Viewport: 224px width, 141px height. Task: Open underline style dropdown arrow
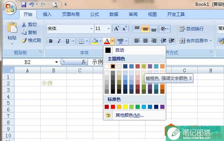(x=73, y=41)
